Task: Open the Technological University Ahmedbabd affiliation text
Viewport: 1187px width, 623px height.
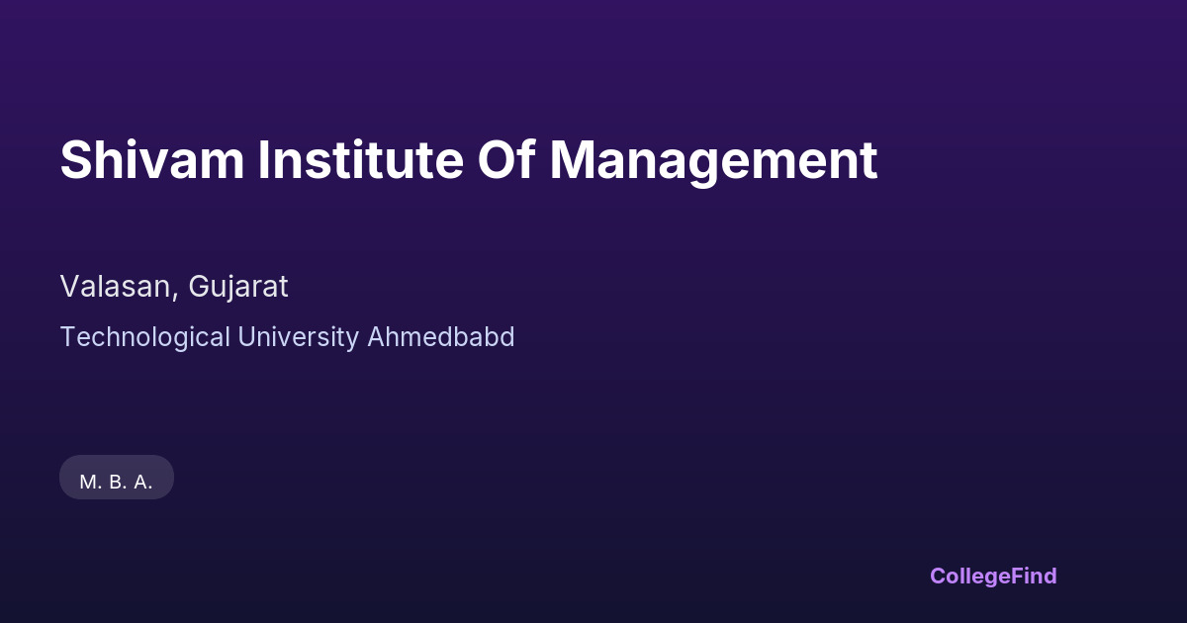Action: coord(287,337)
